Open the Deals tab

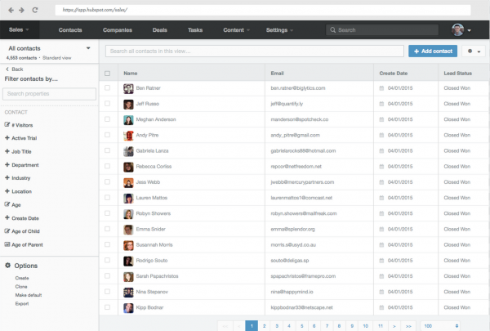(160, 30)
